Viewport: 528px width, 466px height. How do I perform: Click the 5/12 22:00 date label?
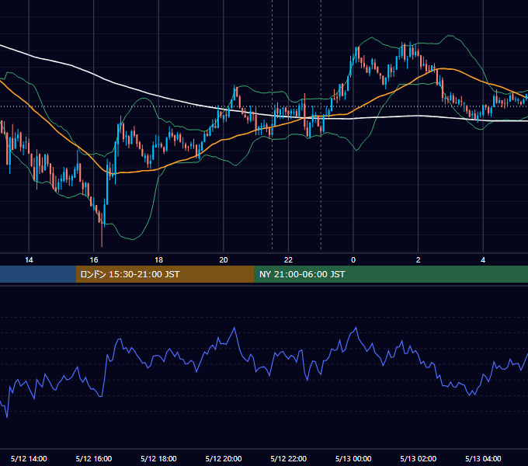(x=289, y=458)
